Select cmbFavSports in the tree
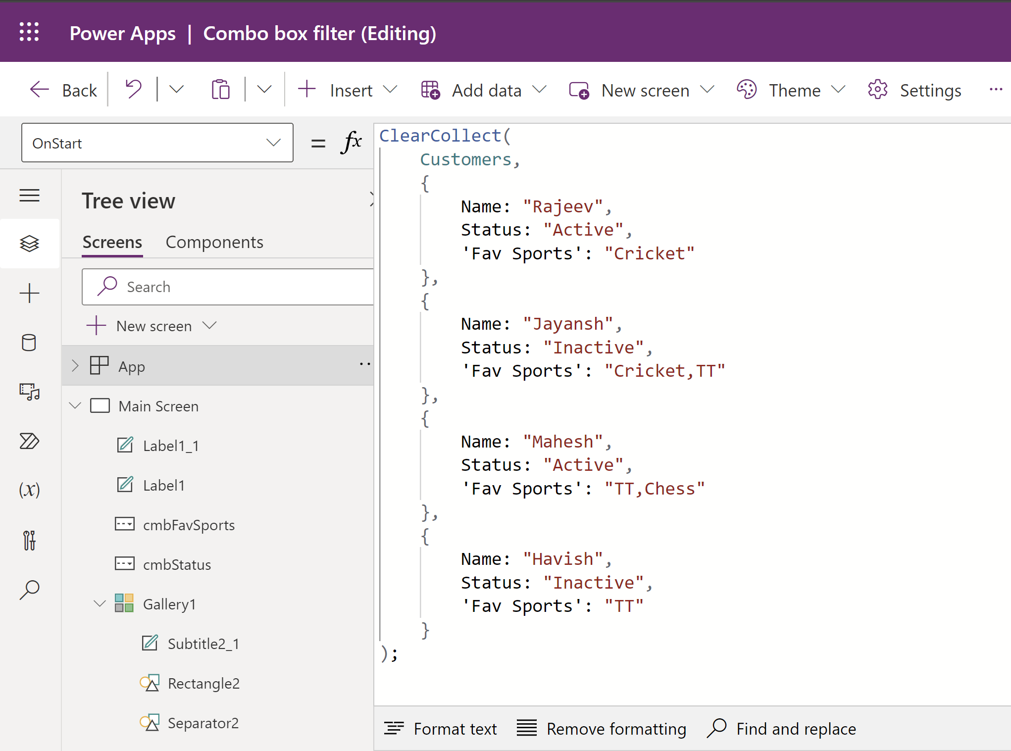This screenshot has width=1011, height=751. [x=189, y=525]
